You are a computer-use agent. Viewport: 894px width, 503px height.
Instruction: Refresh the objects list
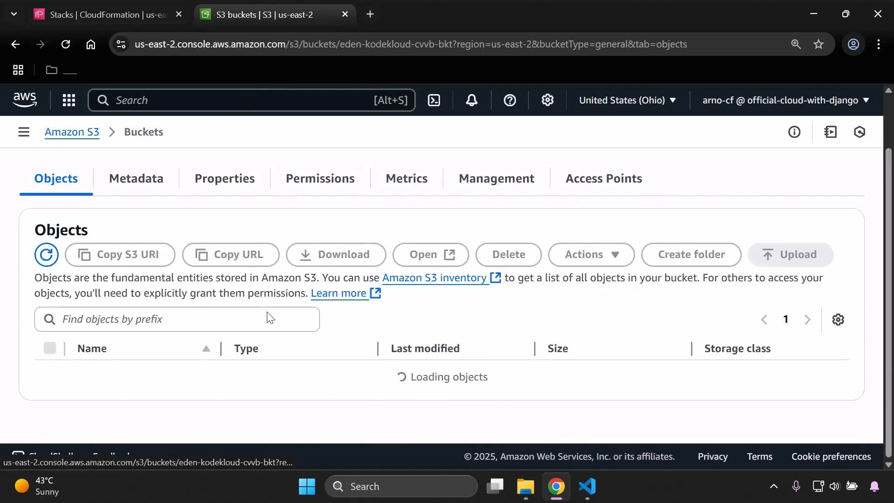(46, 255)
